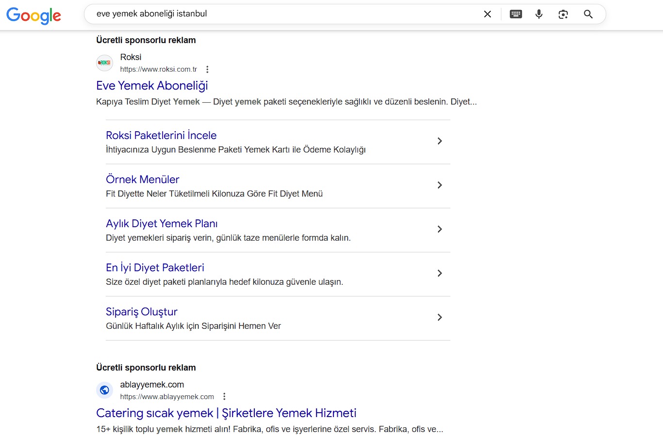Viewport: 663px width, 435px height.
Task: Start voice search with the microphone
Action: coord(539,14)
